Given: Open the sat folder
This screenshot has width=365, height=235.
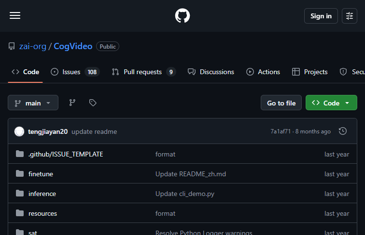Looking at the screenshot, I should point(33,232).
